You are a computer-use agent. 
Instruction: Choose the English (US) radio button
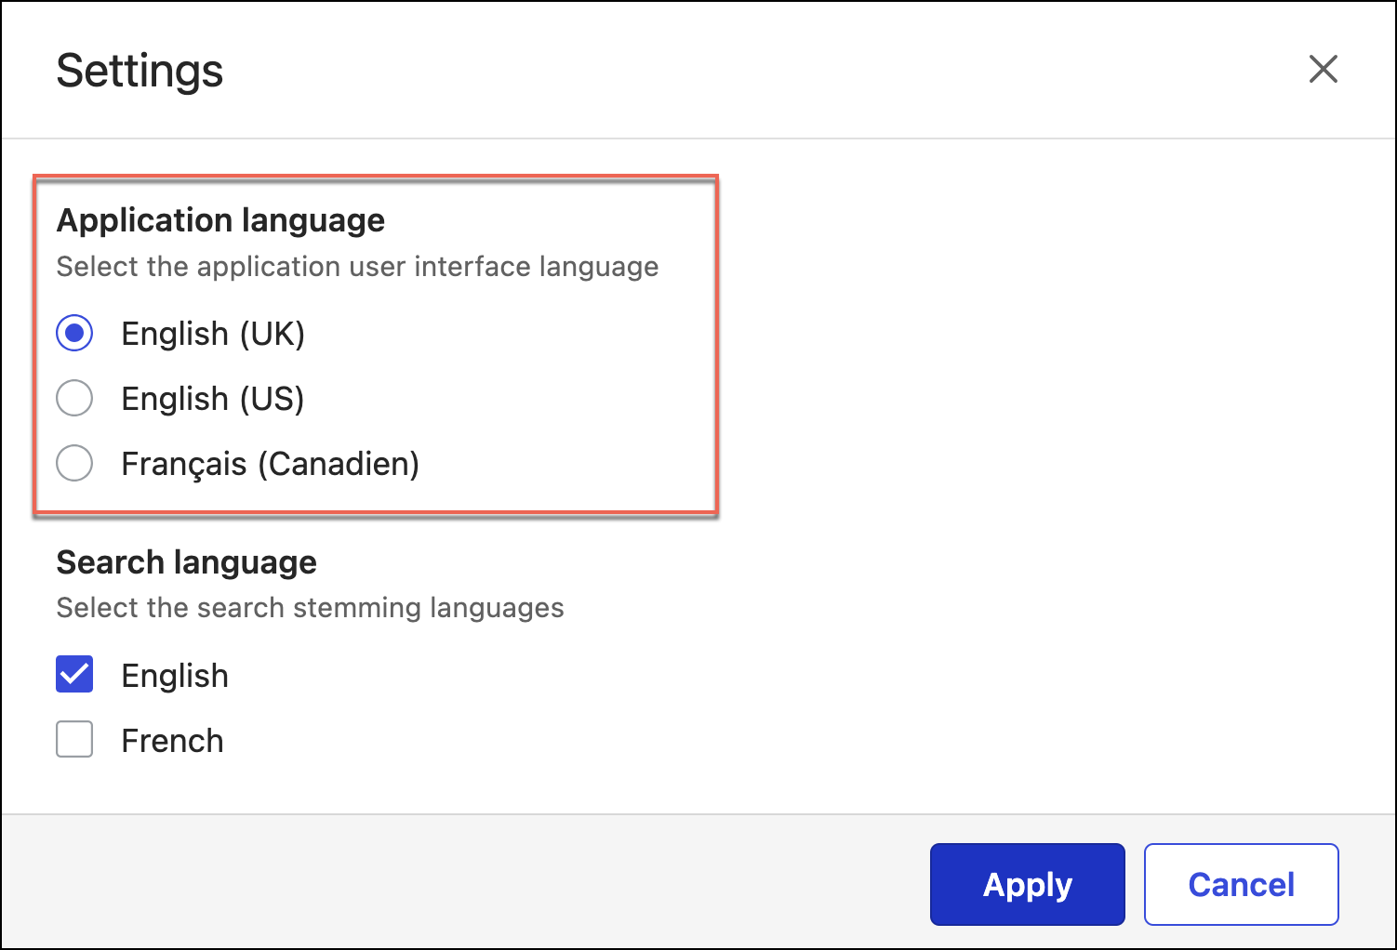coord(74,398)
